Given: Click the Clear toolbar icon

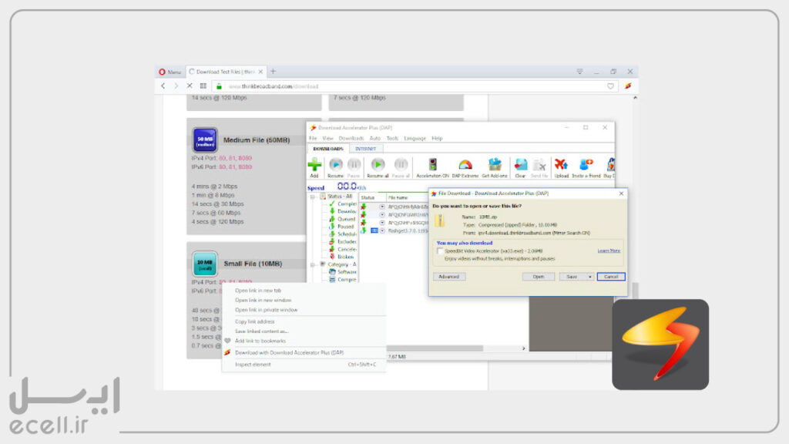Looking at the screenshot, I should 521,165.
